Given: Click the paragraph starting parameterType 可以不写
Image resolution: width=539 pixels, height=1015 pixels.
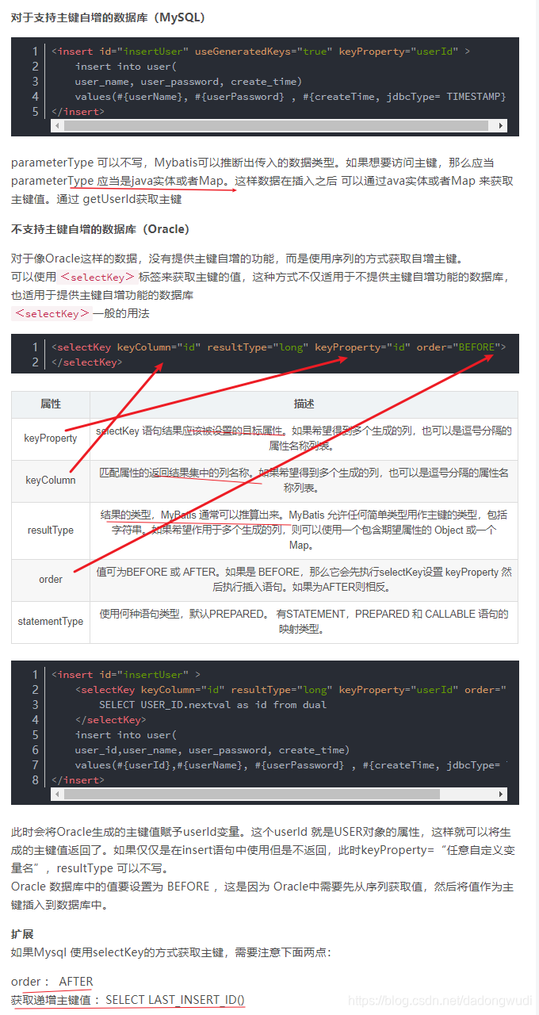Looking at the screenshot, I should (262, 181).
